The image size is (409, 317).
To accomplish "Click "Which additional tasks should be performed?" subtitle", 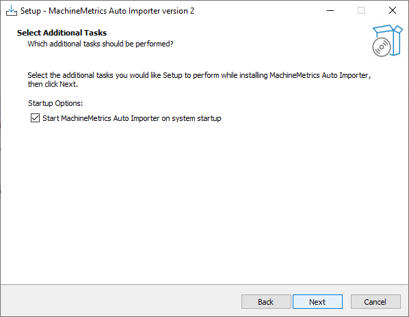I will coord(101,44).
